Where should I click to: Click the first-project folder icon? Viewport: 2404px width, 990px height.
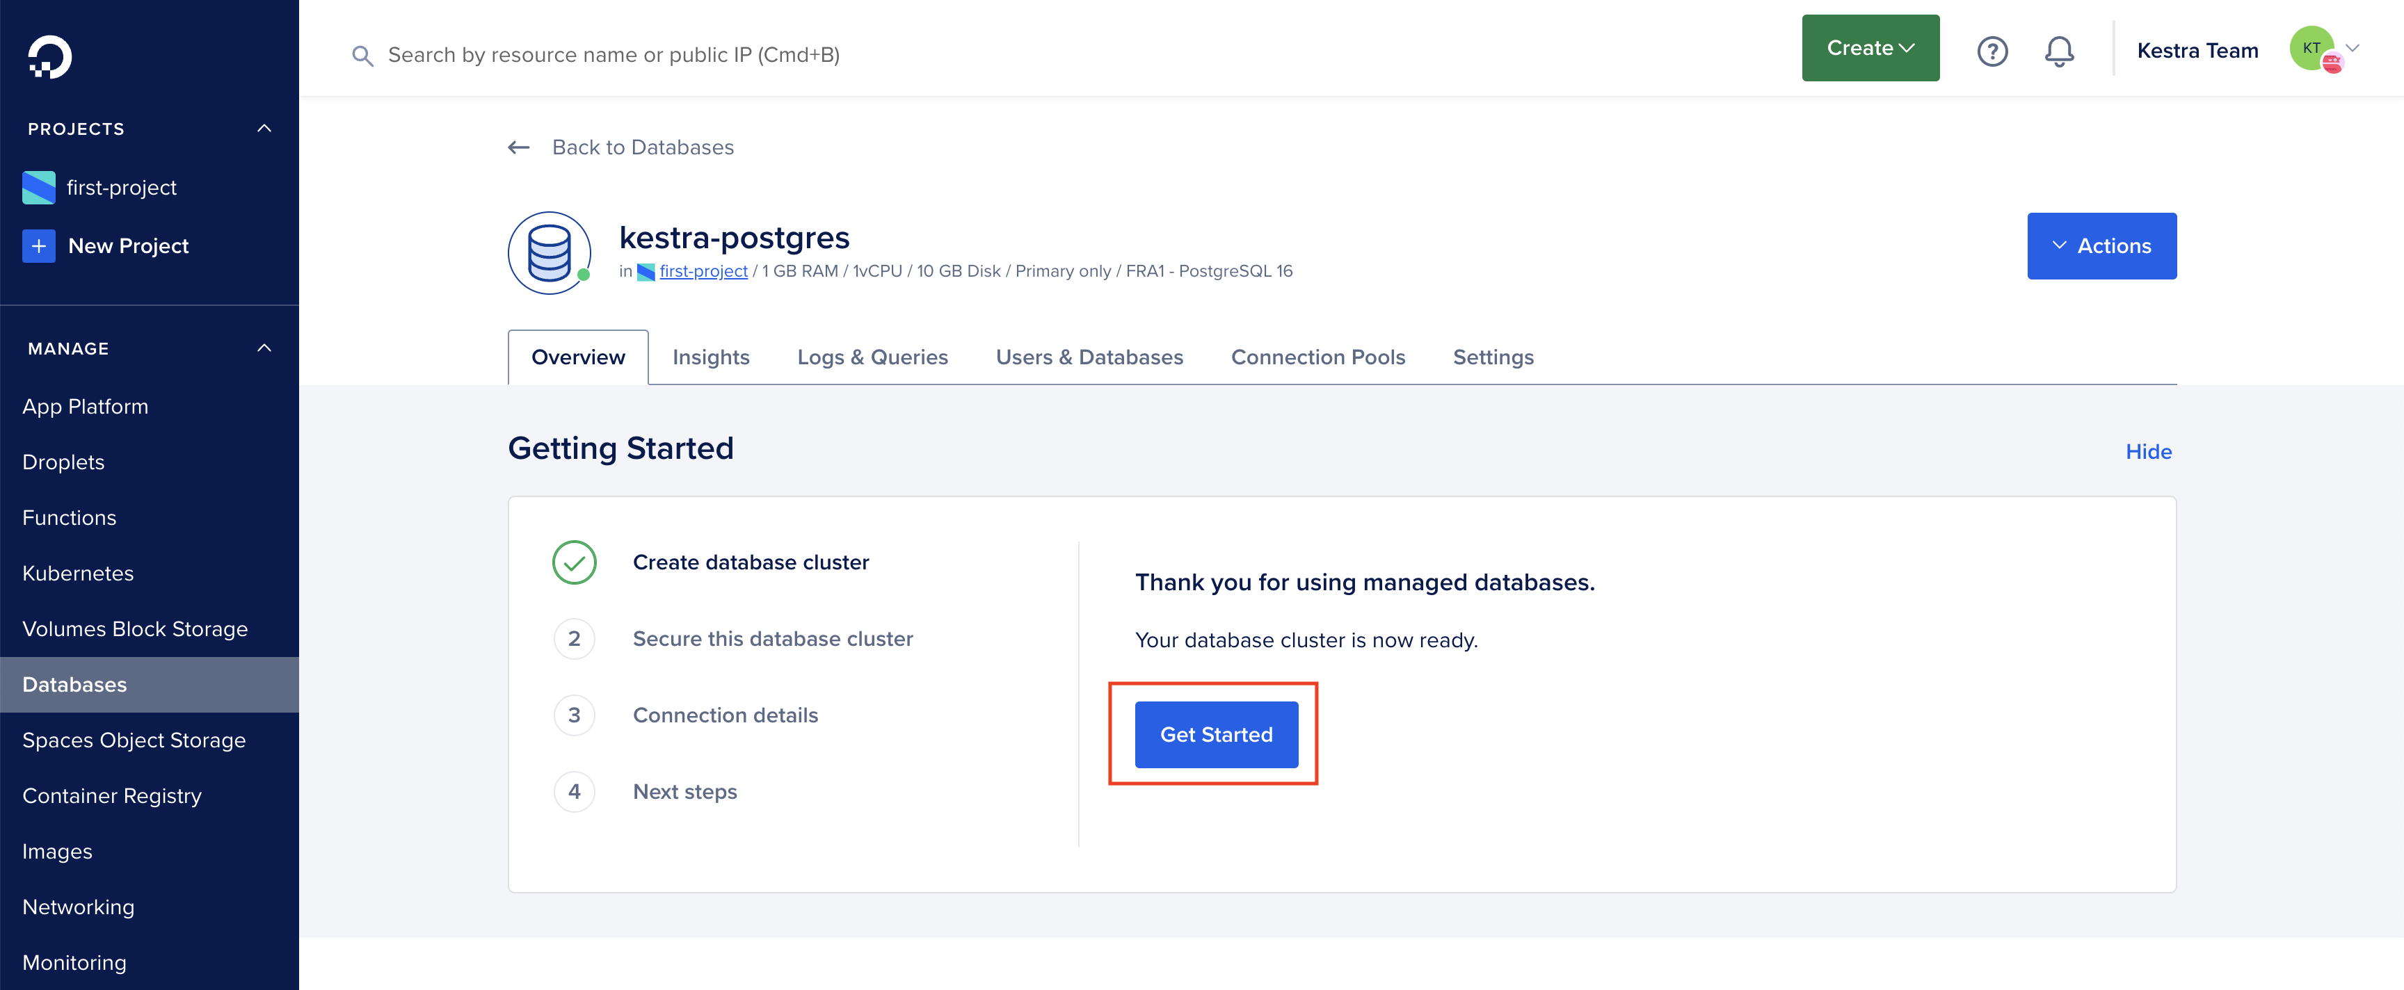click(x=37, y=187)
